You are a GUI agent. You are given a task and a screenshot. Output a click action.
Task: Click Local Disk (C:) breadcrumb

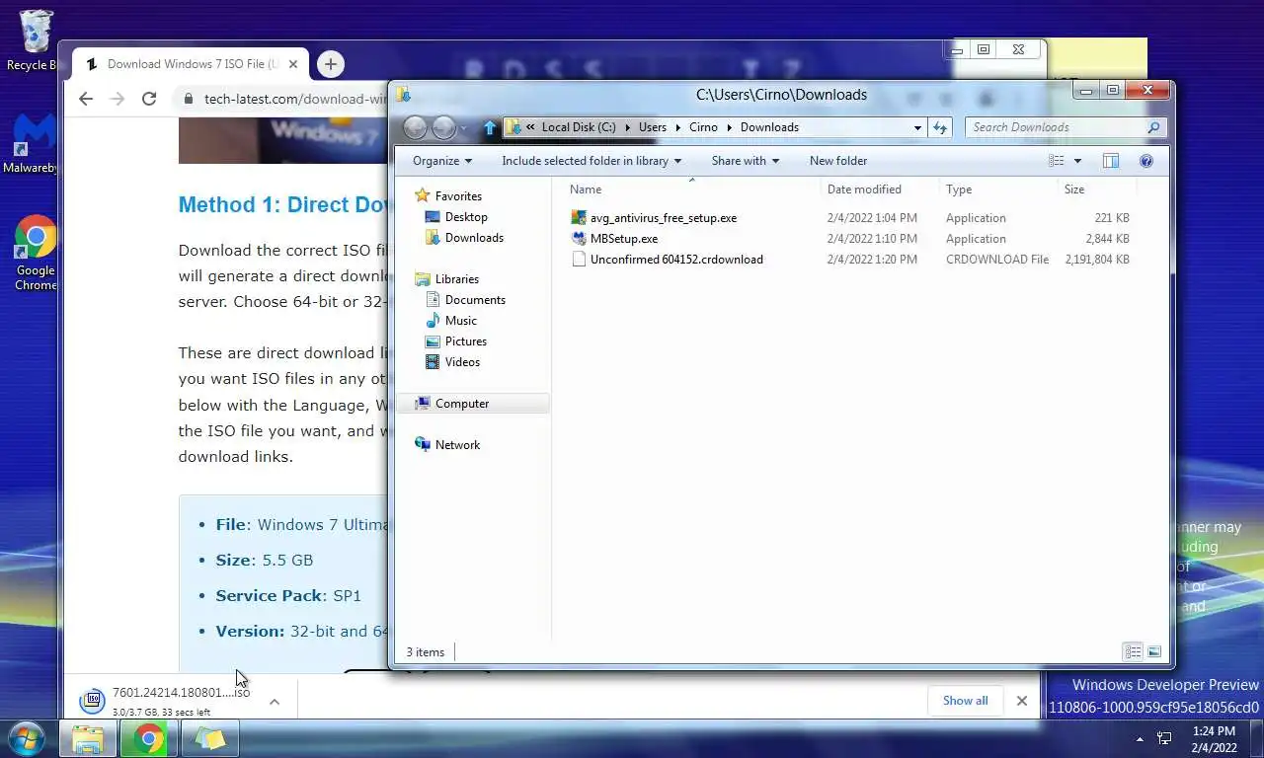pos(579,127)
